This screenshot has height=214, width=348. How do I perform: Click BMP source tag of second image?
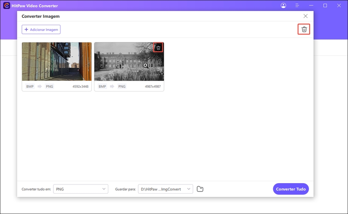coord(102,86)
